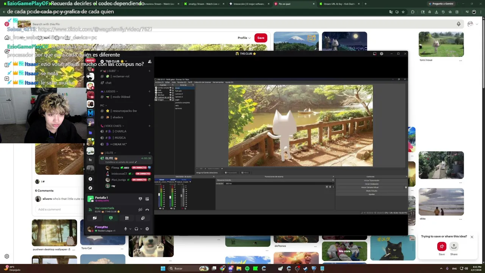
Task: Click the Discord add a server plus icon
Action: click(90, 179)
